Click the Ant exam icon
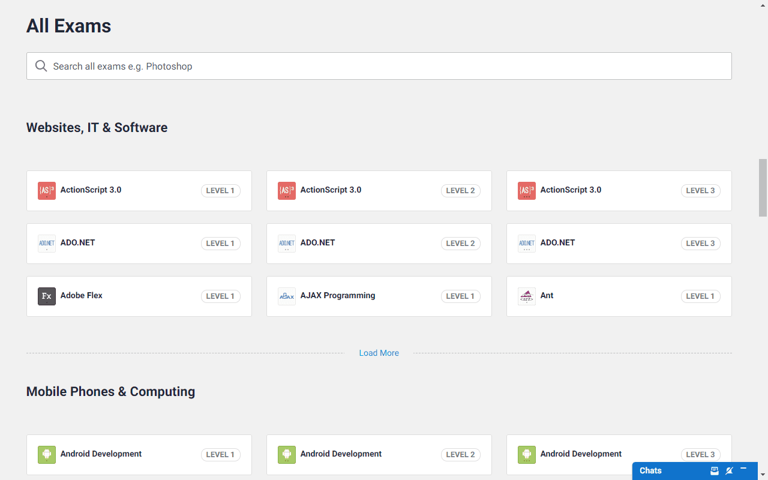768x480 pixels. point(527,296)
